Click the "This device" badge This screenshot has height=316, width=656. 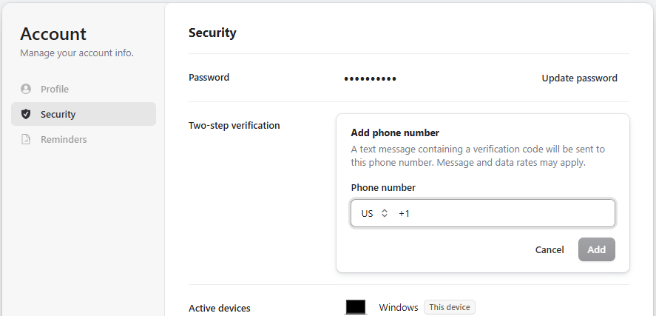[450, 307]
